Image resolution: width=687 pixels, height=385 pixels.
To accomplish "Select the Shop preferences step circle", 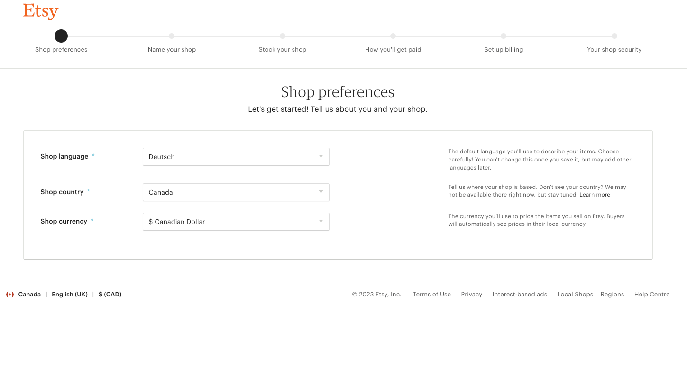I will (x=61, y=36).
